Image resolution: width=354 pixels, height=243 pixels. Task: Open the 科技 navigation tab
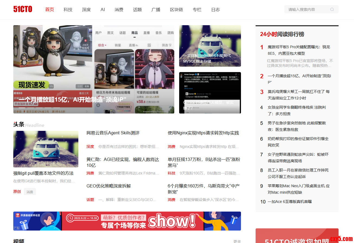pyautogui.click(x=68, y=10)
